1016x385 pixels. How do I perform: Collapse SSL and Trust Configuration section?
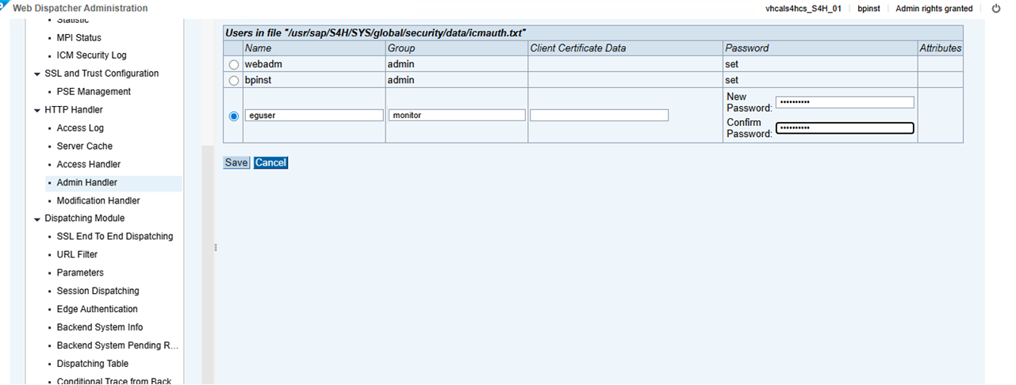click(36, 74)
